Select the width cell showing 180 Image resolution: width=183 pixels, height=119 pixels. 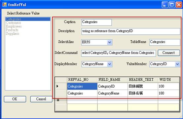pyautogui.click(x=169, y=93)
